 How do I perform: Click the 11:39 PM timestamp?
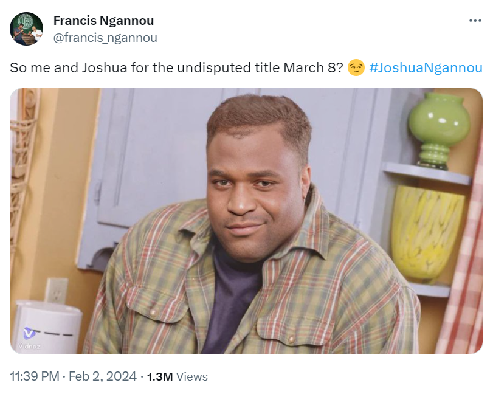point(36,376)
